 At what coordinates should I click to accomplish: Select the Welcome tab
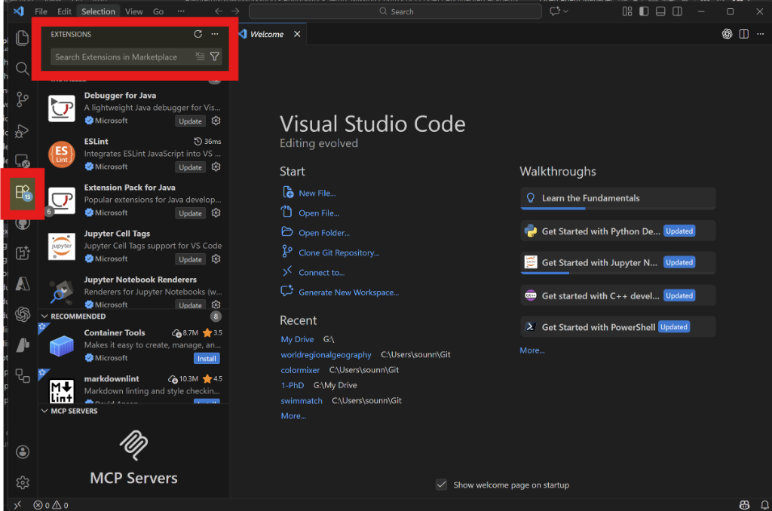[x=267, y=34]
